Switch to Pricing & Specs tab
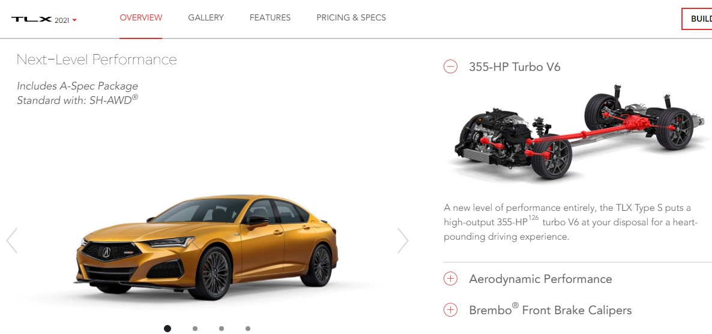712x334 pixels. tap(351, 18)
